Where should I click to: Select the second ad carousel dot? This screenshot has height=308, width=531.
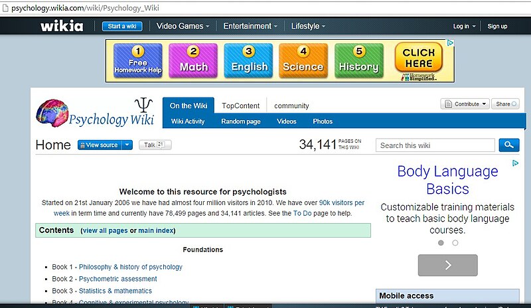click(x=455, y=242)
